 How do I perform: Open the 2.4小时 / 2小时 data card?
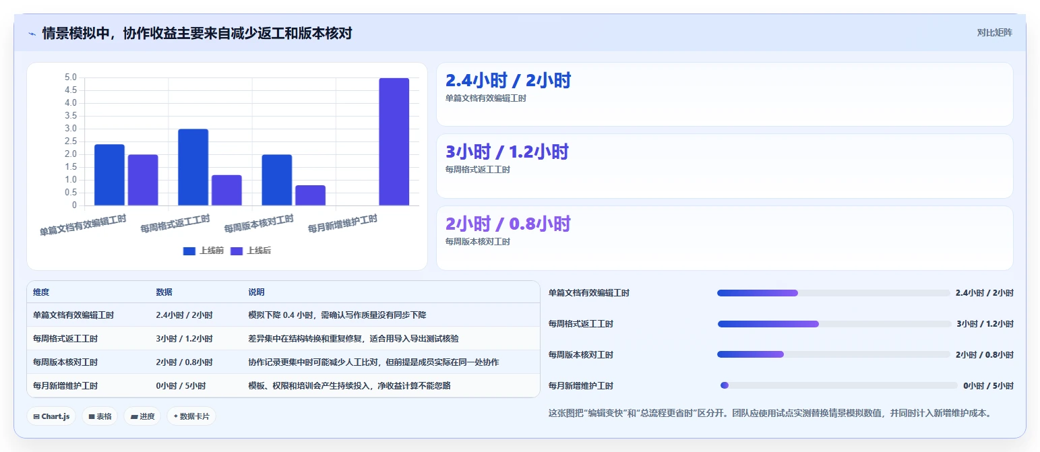[725, 94]
